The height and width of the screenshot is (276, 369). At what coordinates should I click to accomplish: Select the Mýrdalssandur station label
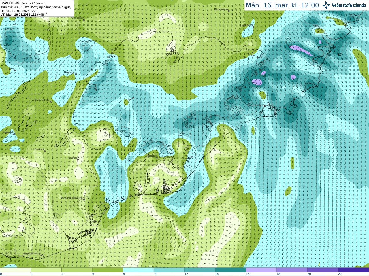32,253
